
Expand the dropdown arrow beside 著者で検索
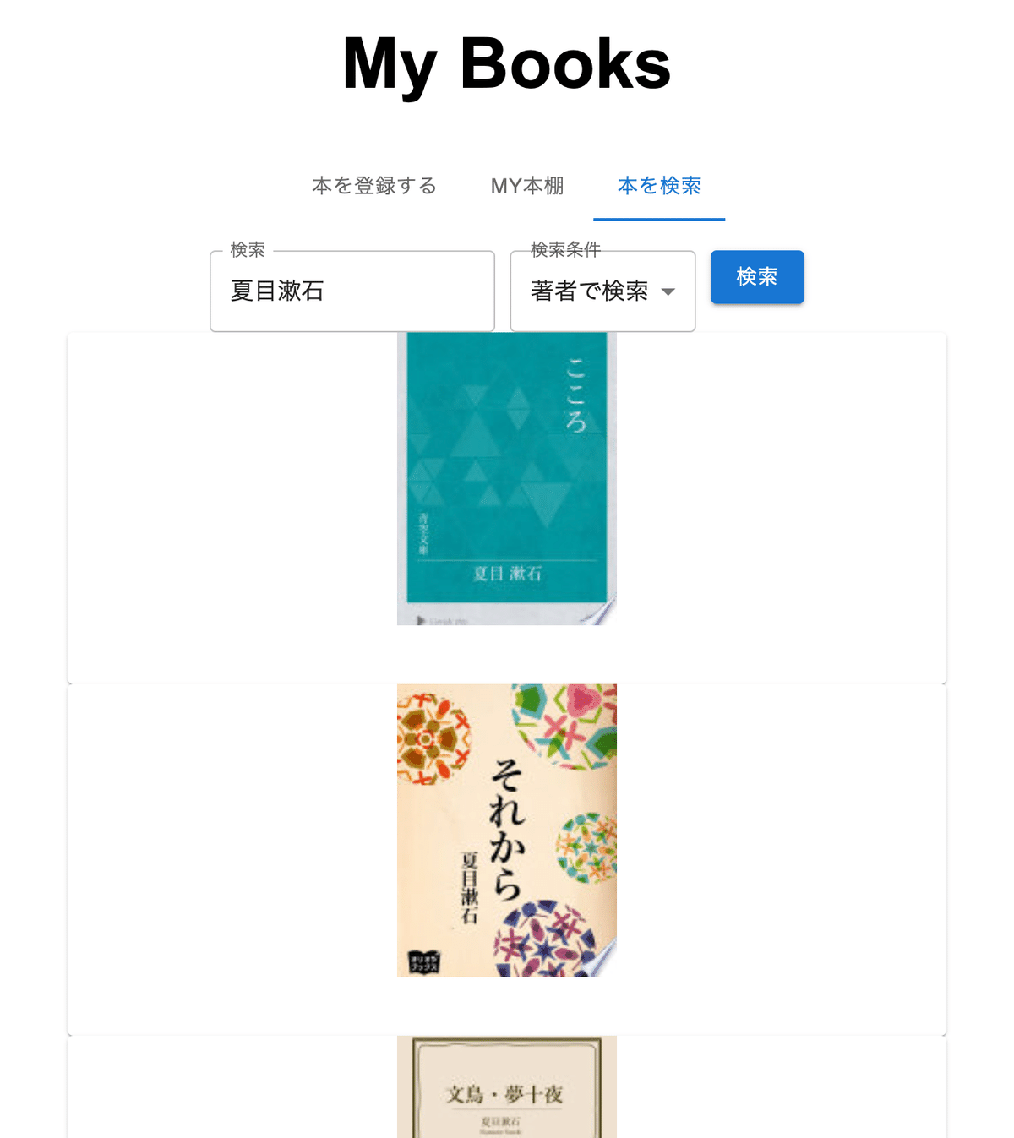(x=668, y=291)
